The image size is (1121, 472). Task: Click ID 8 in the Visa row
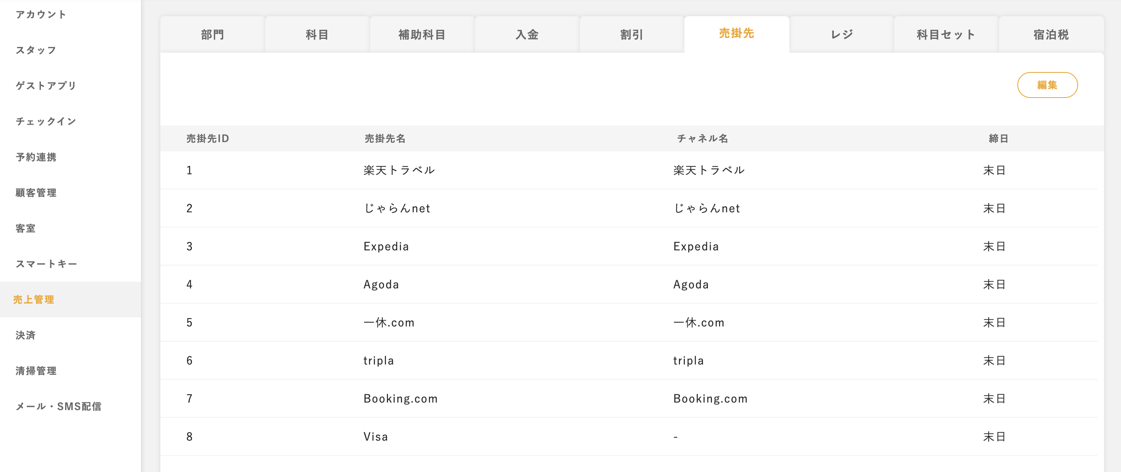point(189,437)
